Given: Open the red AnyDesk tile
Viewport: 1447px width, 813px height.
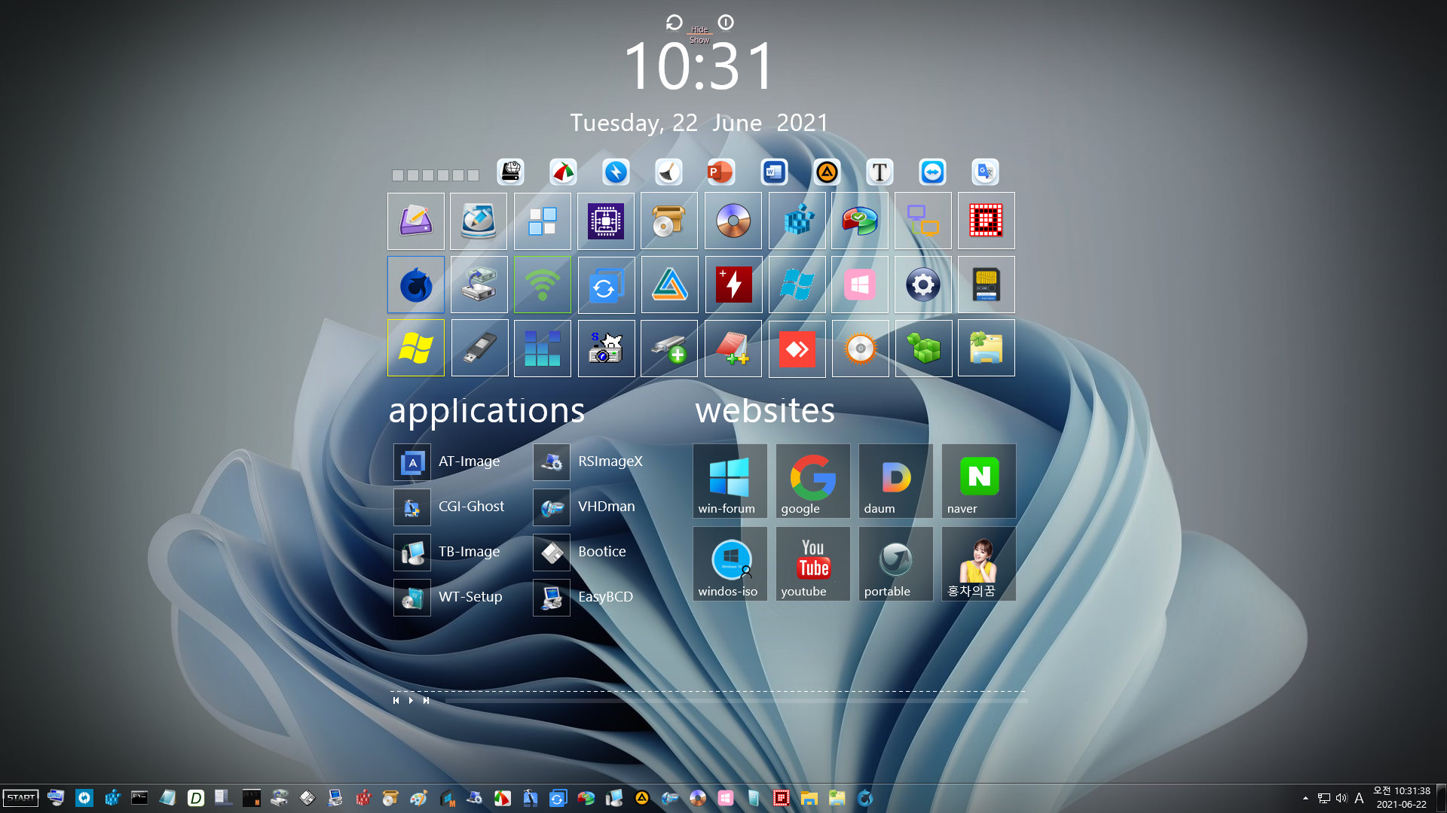Looking at the screenshot, I should point(797,348).
